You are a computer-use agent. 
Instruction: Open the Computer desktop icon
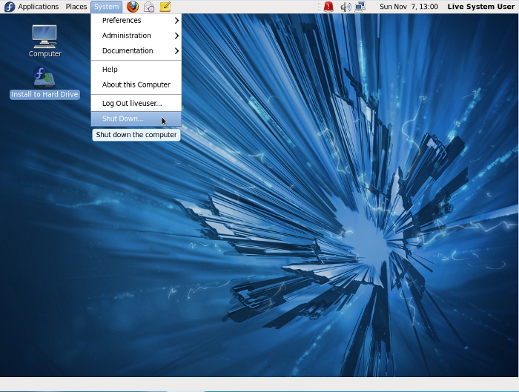click(44, 37)
